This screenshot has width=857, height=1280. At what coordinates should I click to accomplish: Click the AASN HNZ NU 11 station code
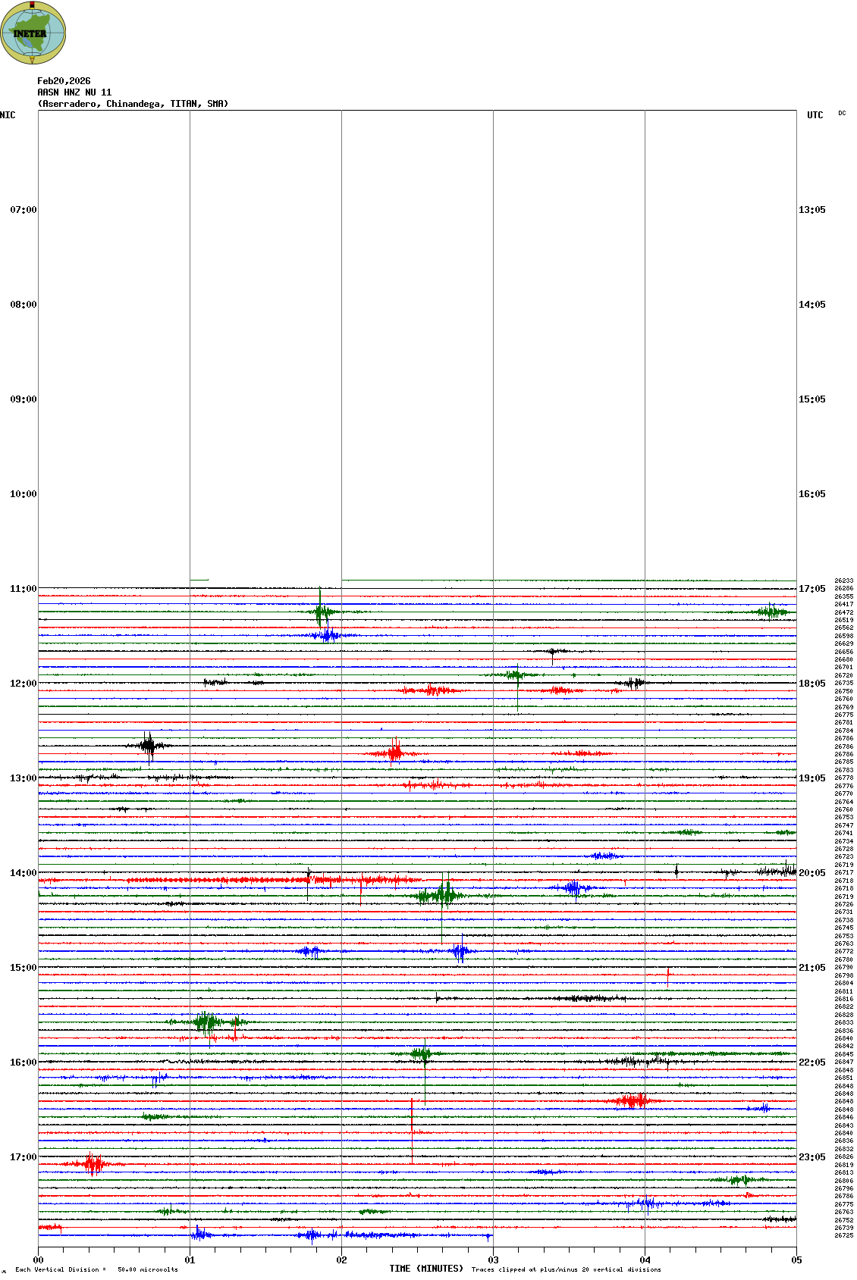click(x=74, y=92)
